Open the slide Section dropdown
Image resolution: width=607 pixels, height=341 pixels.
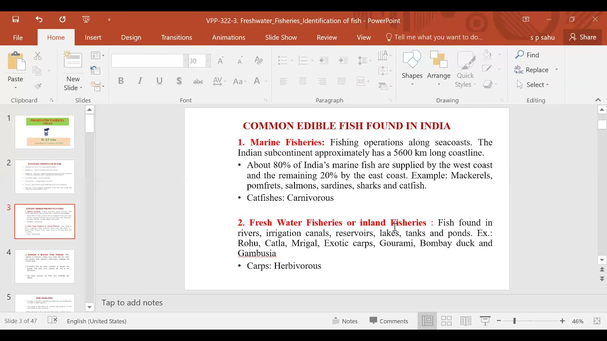(98, 86)
